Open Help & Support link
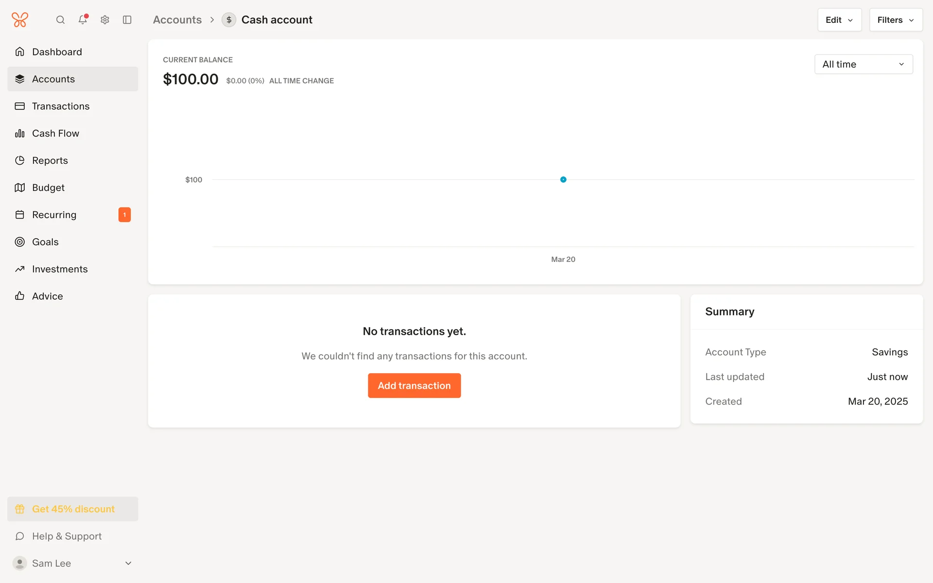Image resolution: width=933 pixels, height=583 pixels. pos(67,536)
